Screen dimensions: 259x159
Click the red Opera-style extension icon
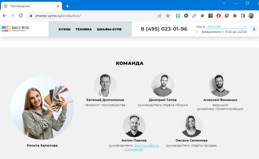click(219, 16)
